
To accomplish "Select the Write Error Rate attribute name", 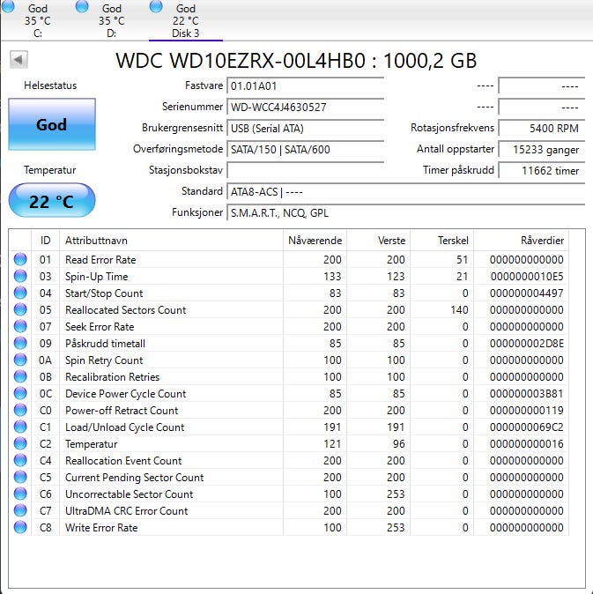I will pyautogui.click(x=101, y=527).
